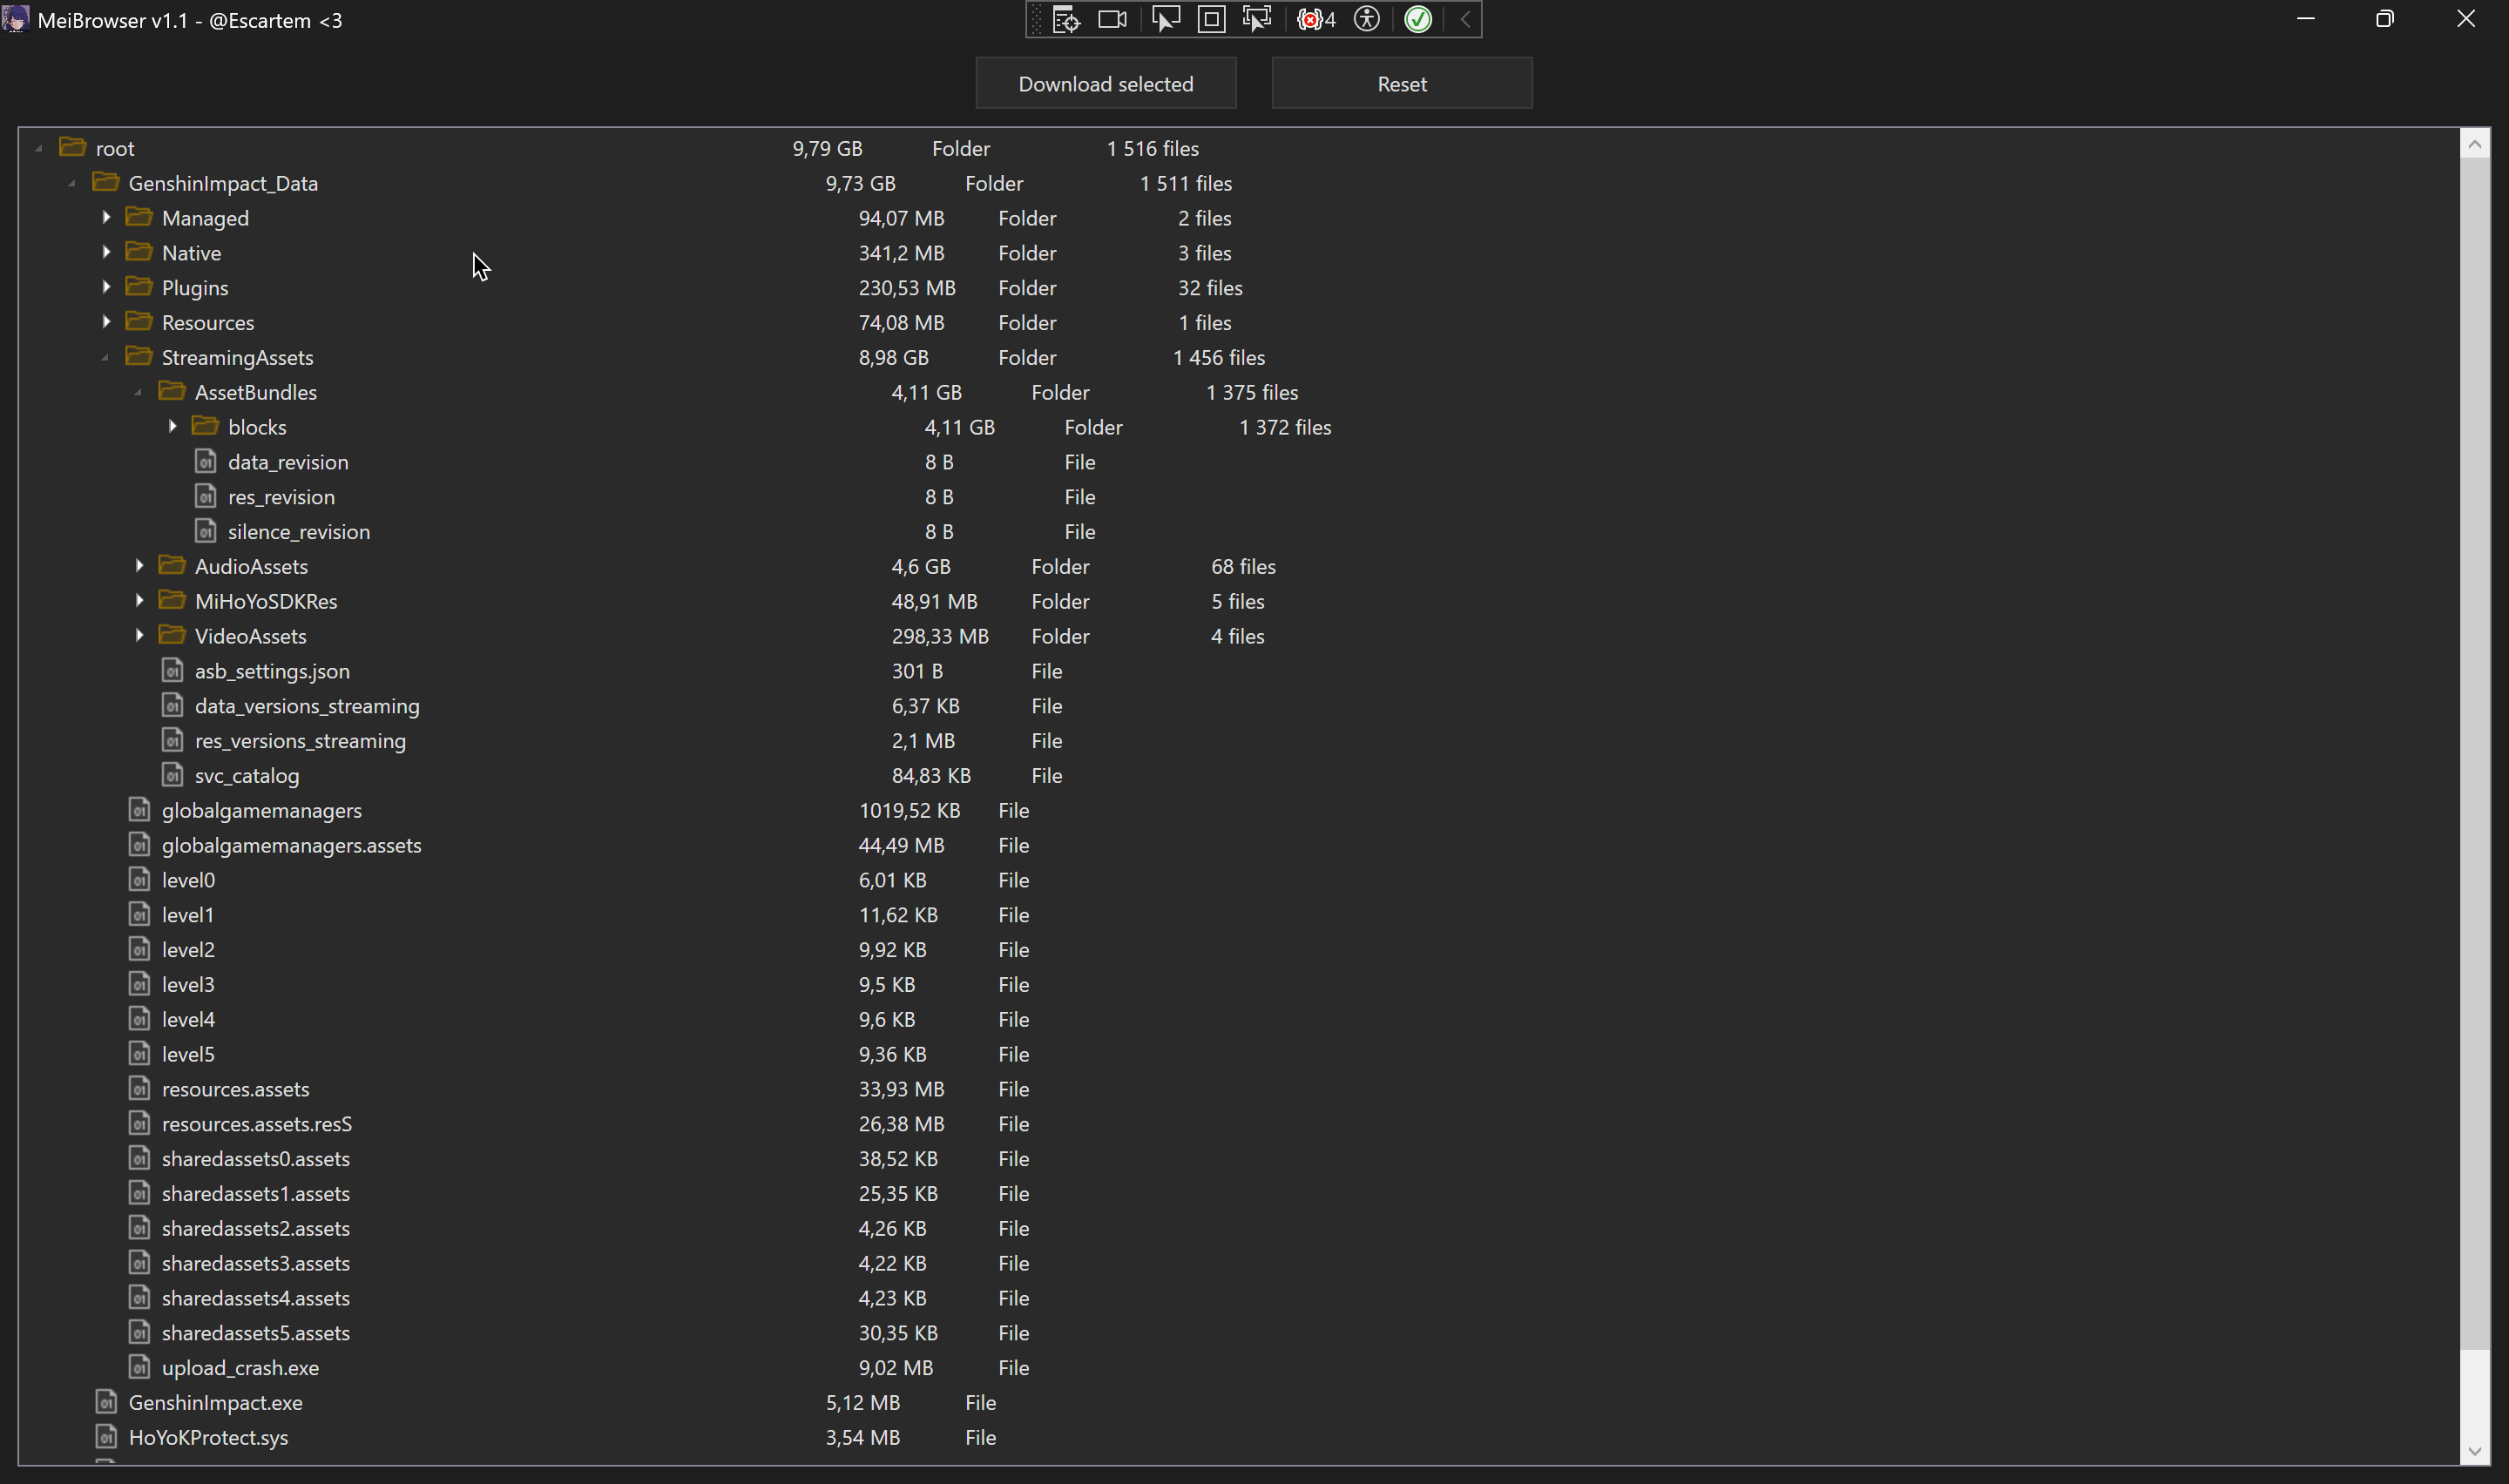Screen dimensions: 2509x1484
Task: Open the Live Visual Tree toolbar icon
Action: click(x=1066, y=20)
